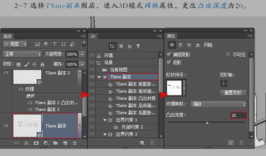Filter layers by pixel layer icon
266x156 pixels.
pyautogui.click(x=37, y=44)
